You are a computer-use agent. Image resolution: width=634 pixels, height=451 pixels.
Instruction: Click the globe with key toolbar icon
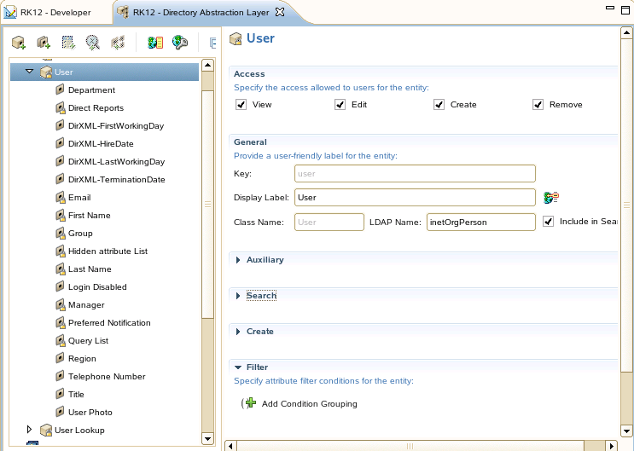pyautogui.click(x=180, y=43)
